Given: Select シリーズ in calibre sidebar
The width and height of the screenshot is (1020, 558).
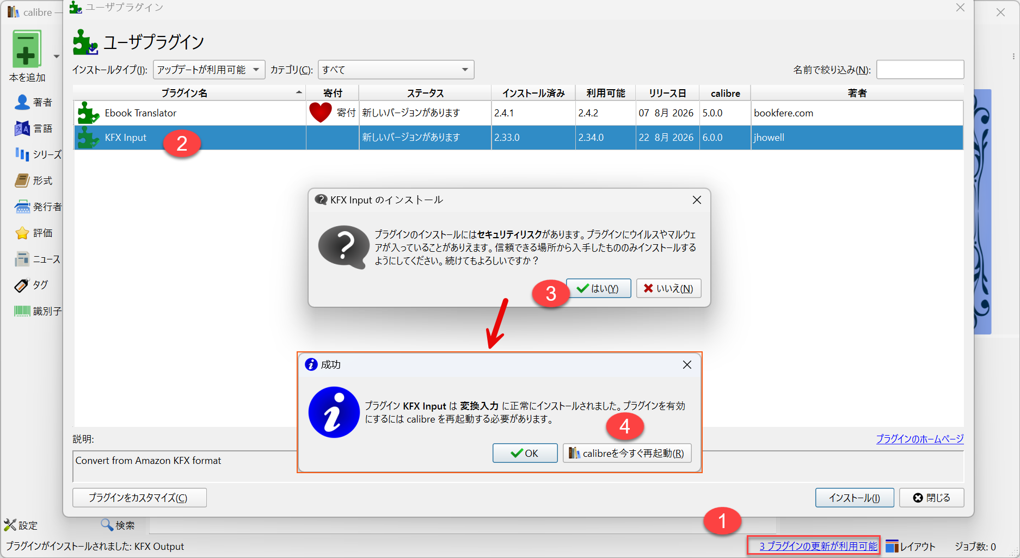Looking at the screenshot, I should coord(38,154).
